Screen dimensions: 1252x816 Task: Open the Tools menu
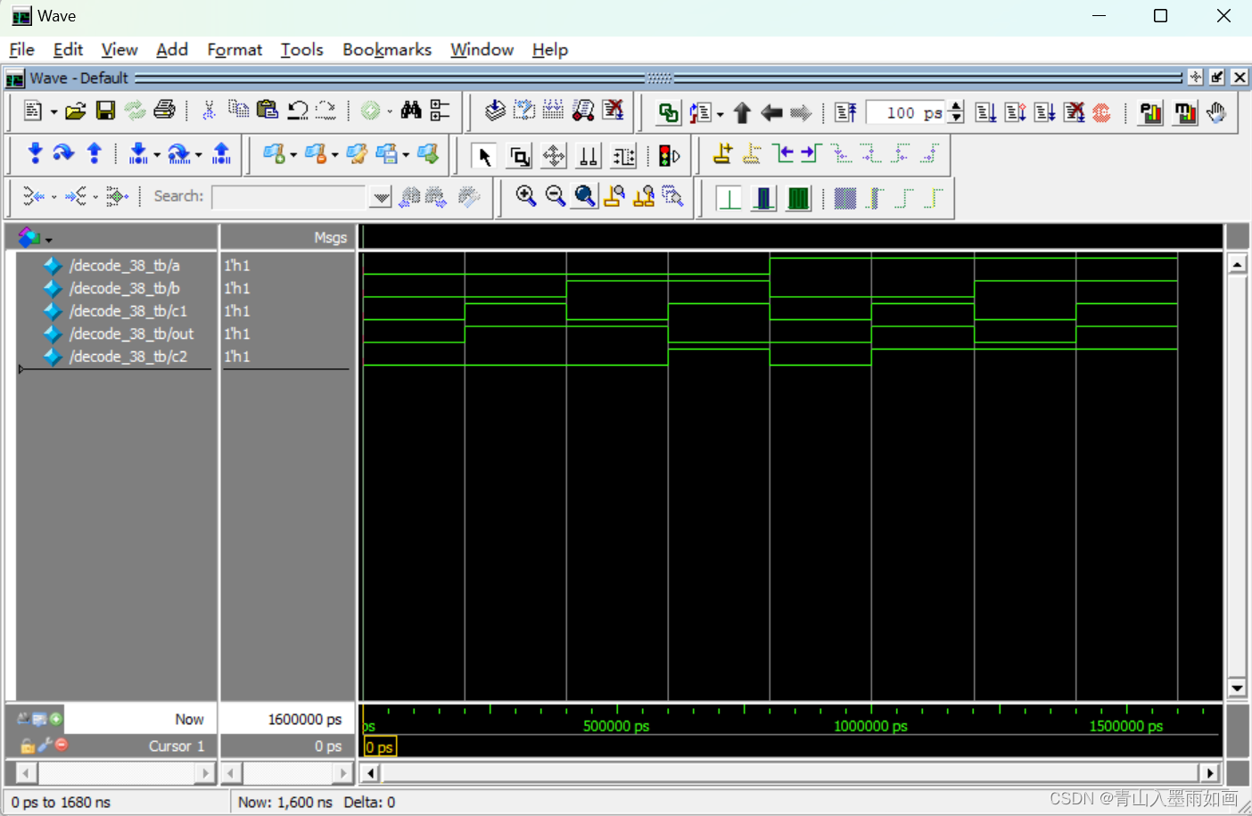[x=301, y=50]
